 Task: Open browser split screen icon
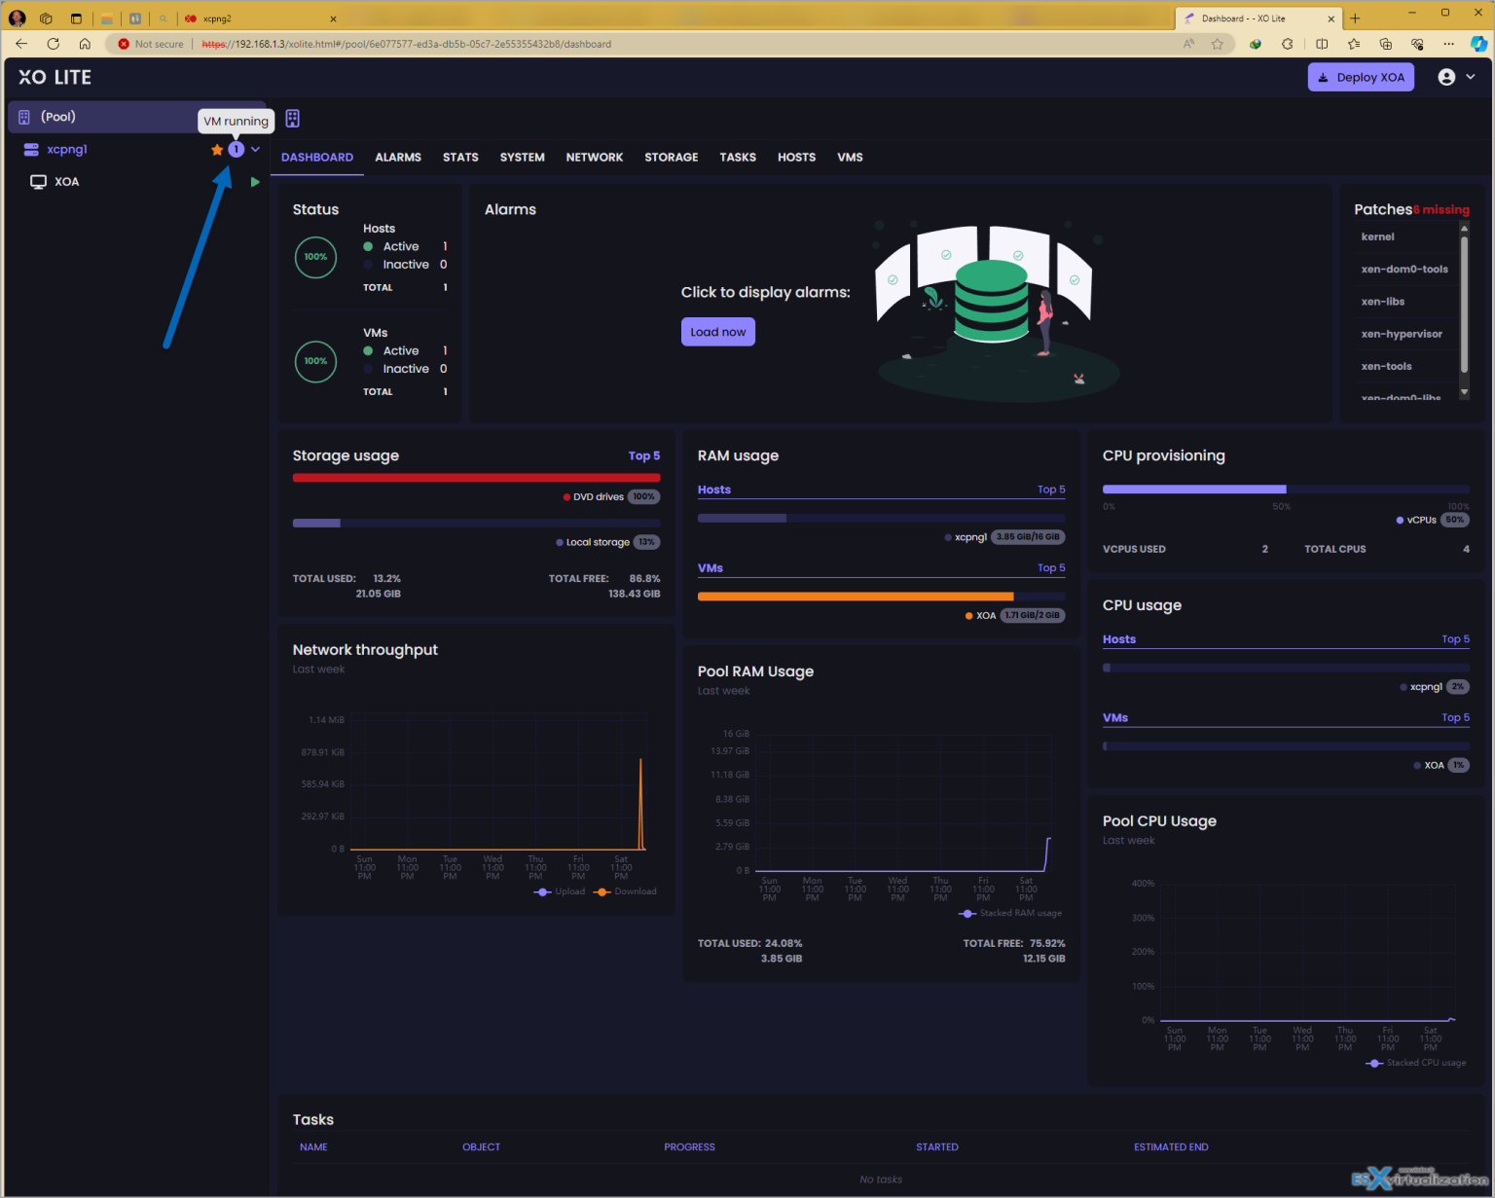click(x=1322, y=44)
